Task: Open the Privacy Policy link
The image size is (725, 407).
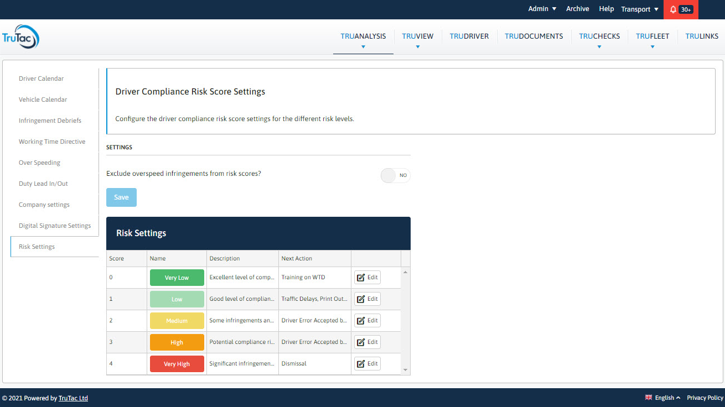Action: (705, 397)
